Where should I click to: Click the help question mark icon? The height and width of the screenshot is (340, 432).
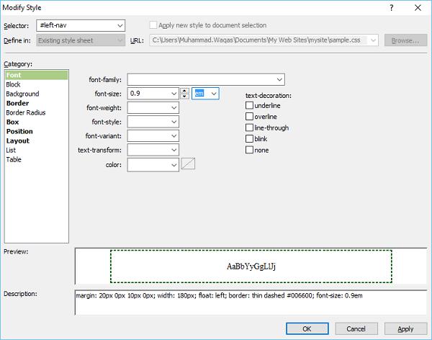click(392, 8)
